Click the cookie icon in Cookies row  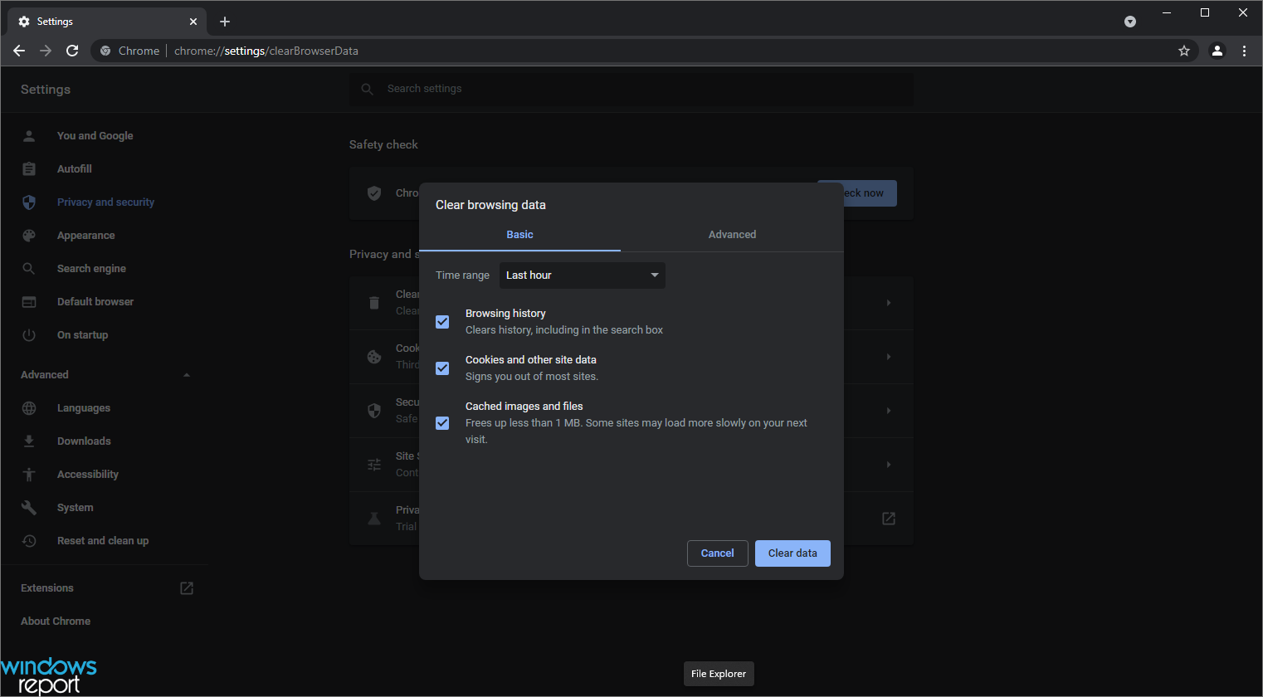tap(374, 357)
